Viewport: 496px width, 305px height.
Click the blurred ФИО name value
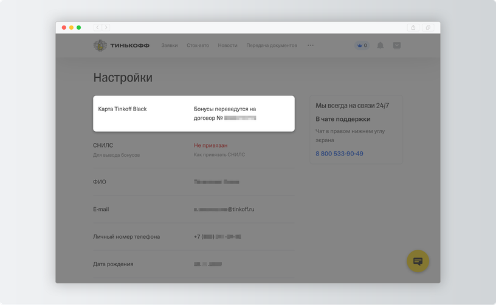pos(216,182)
